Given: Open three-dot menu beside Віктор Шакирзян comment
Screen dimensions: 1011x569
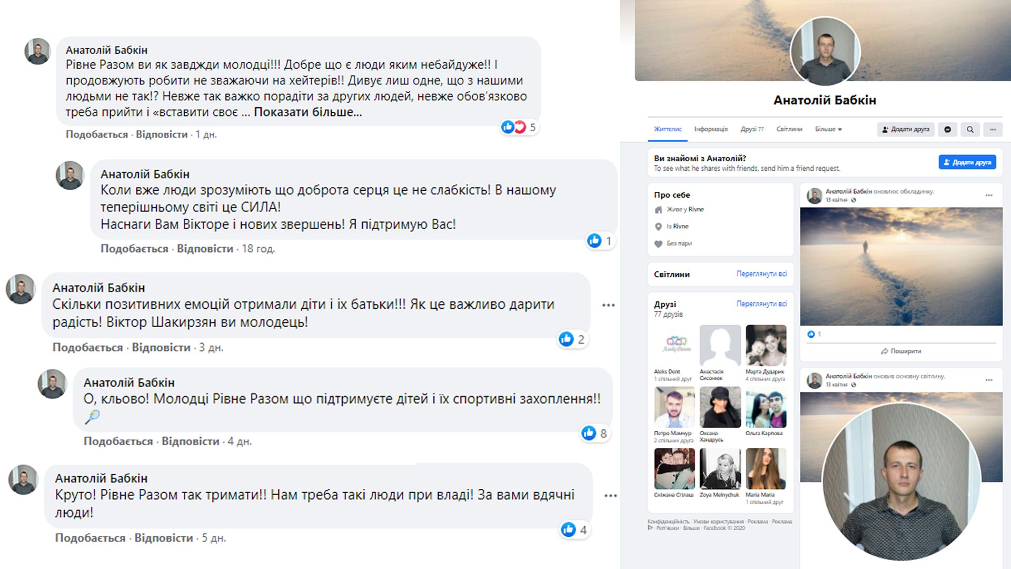Looking at the screenshot, I should [609, 305].
